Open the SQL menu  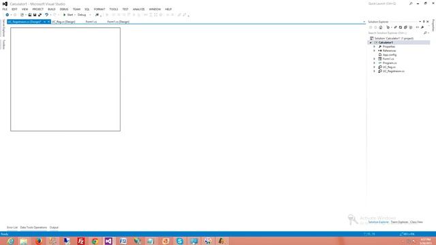(87, 9)
